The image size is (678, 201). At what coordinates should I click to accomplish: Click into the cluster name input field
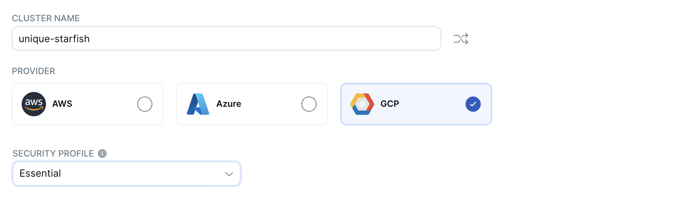266,39
